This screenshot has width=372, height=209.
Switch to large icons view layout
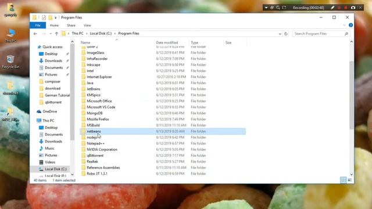350,181
